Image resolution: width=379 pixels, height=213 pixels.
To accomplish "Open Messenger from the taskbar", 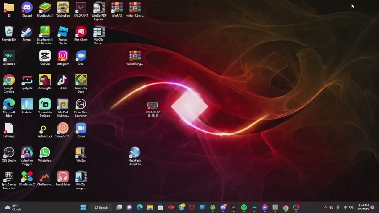I will pyautogui.click(x=265, y=207).
